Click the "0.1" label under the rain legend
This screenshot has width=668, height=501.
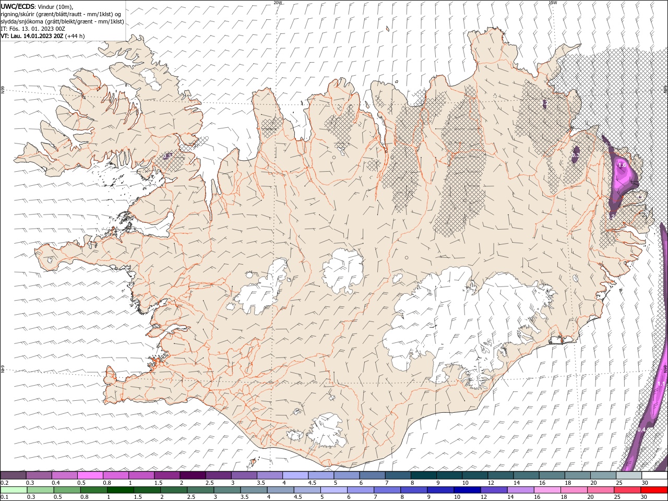click(x=4, y=497)
